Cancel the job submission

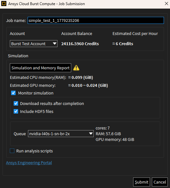click(160, 182)
